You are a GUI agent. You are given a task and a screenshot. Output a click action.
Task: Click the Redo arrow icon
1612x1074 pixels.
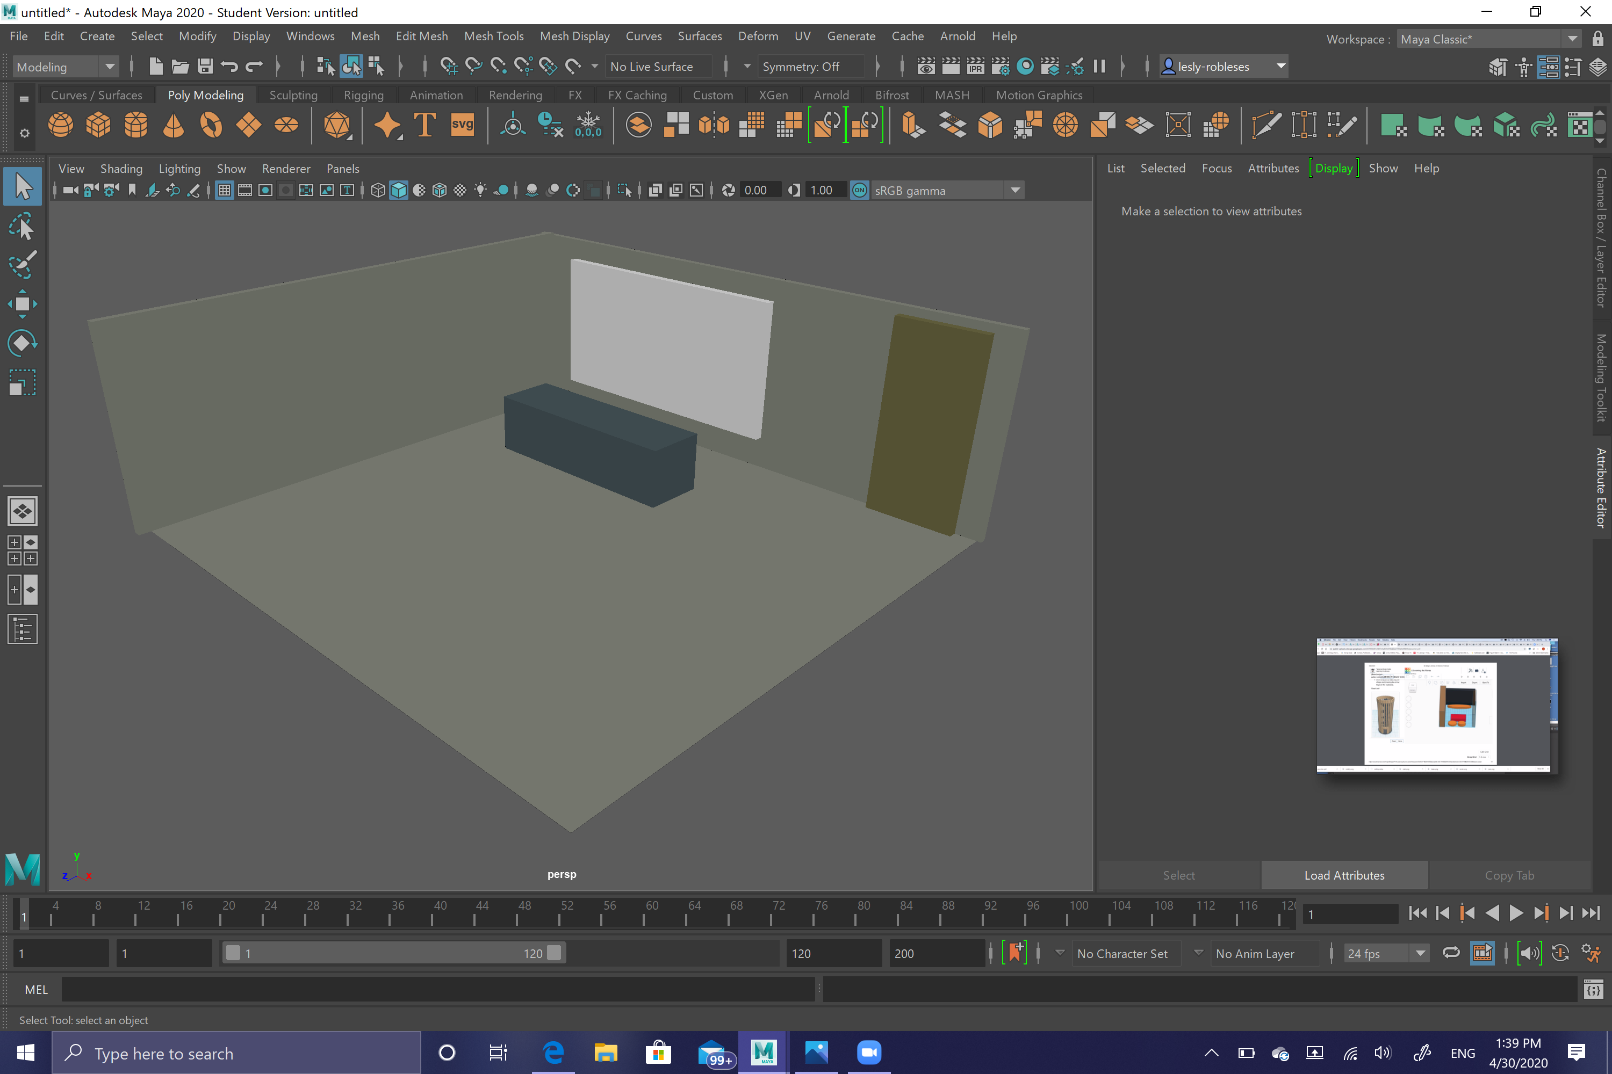point(254,67)
